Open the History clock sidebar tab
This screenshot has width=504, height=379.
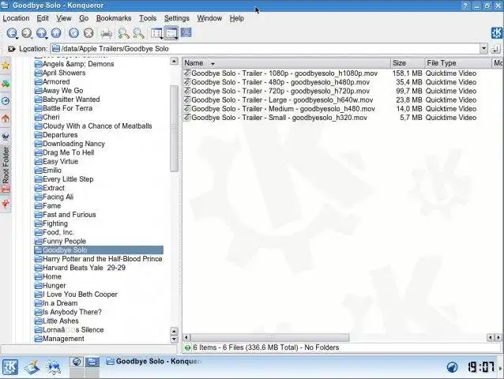tap(6, 101)
